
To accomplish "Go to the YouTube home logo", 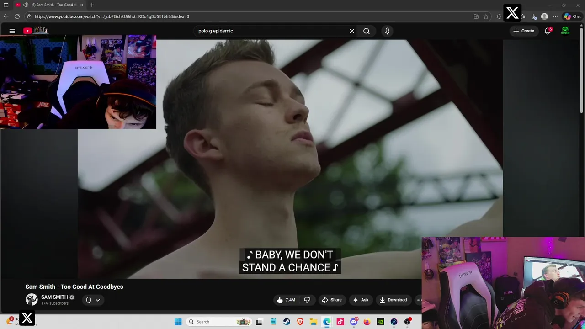I will [36, 31].
